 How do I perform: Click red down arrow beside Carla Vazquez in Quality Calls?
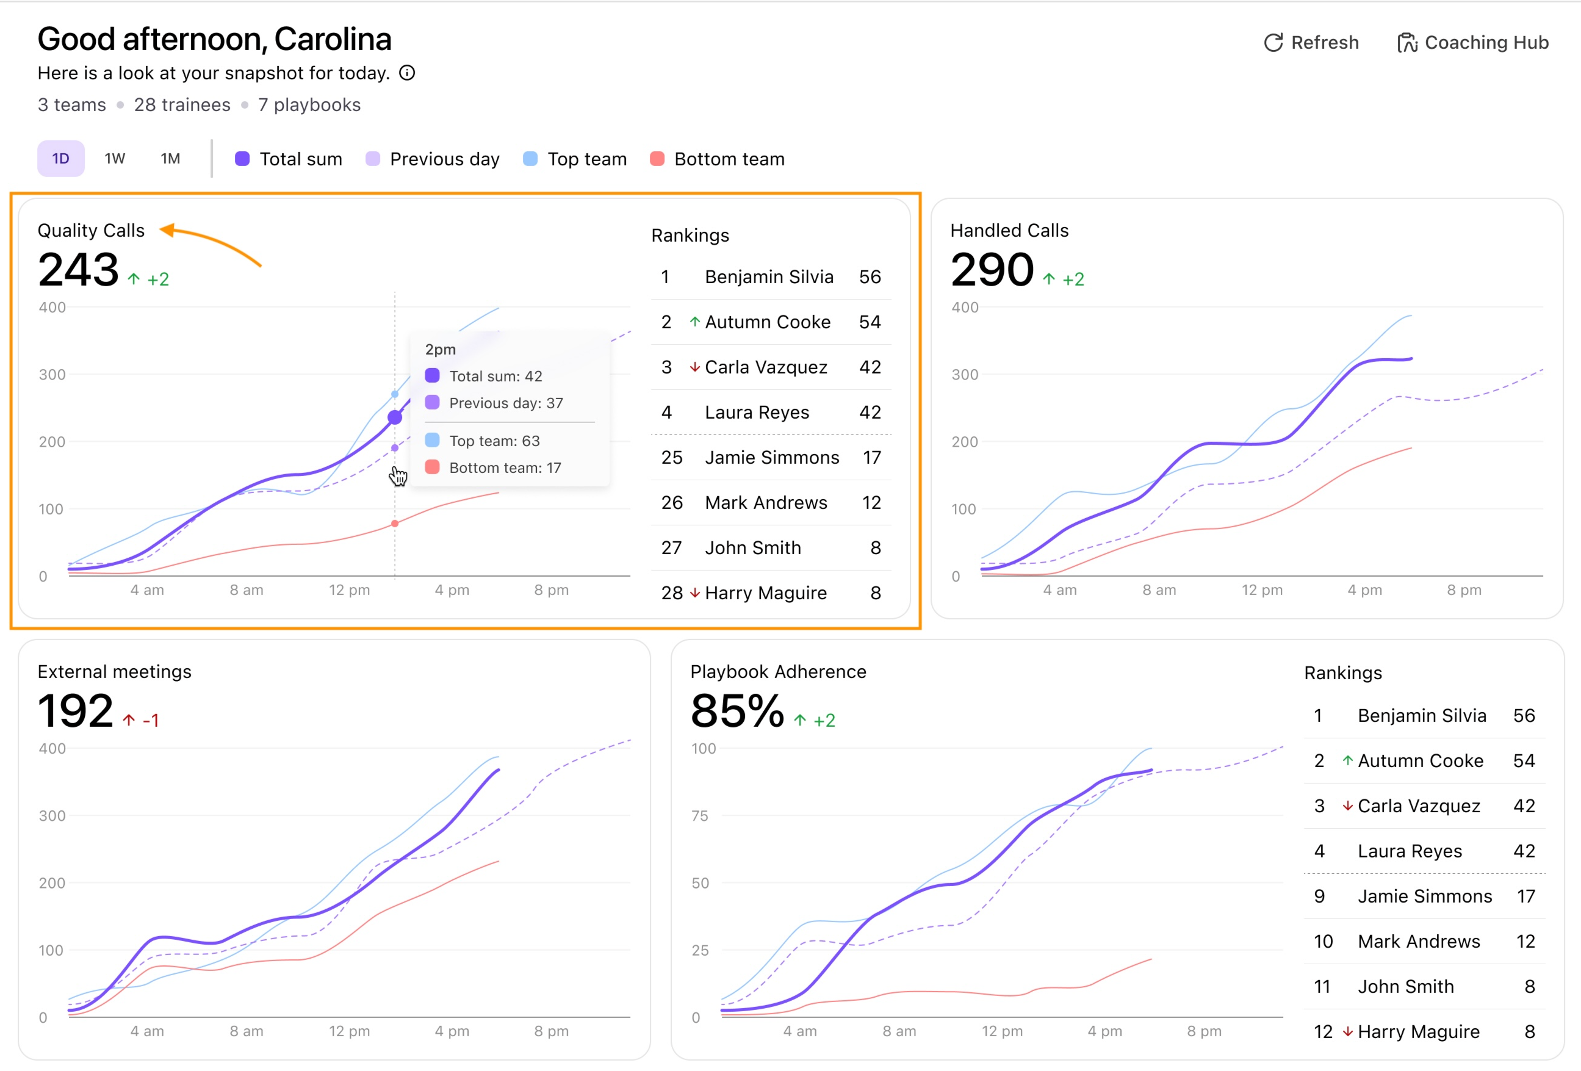(694, 367)
